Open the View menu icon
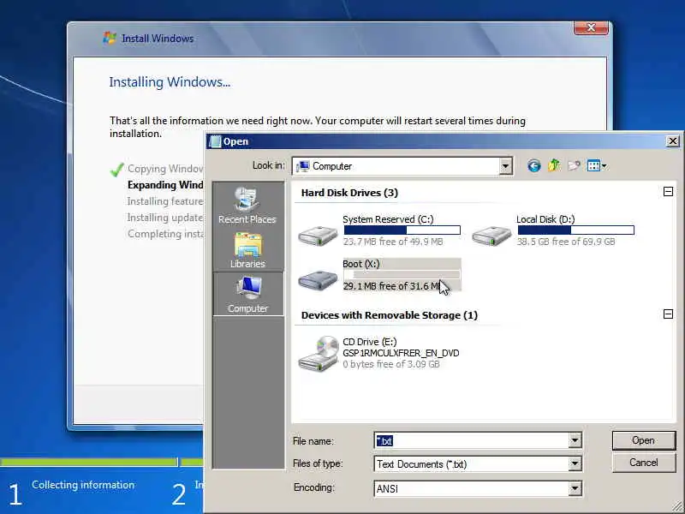This screenshot has width=685, height=514. (x=597, y=165)
